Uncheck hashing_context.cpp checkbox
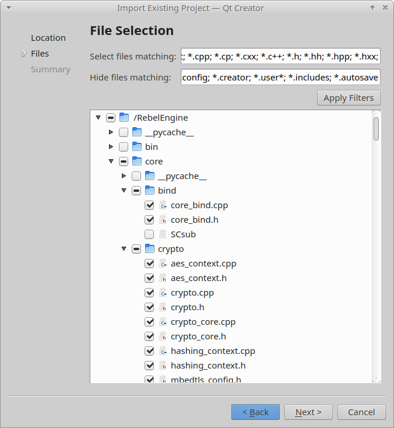Image resolution: width=394 pixels, height=428 pixels. tap(149, 351)
